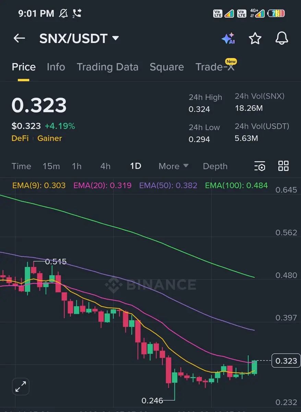Image resolution: width=301 pixels, height=412 pixels.
Task: Tap the 0.480 price axis label
Action: [x=286, y=275]
